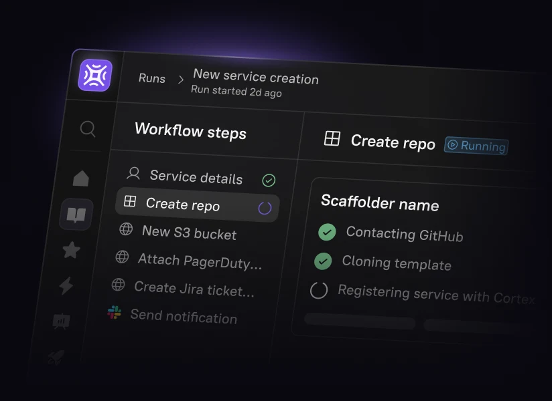Click the Runs breadcrumb link
This screenshot has height=401, width=552.
click(152, 78)
